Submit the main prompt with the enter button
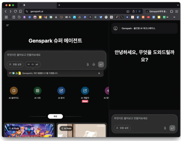Viewport: 181px width, 141px height. 101,65
